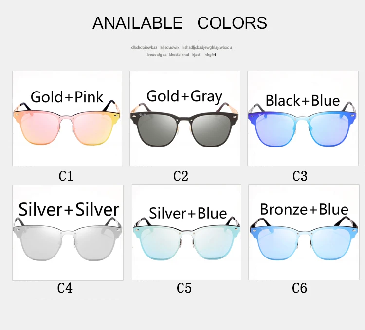The height and width of the screenshot is (330, 365).
Task: Select the Gold+Gray sunglasses image
Action: 185,119
